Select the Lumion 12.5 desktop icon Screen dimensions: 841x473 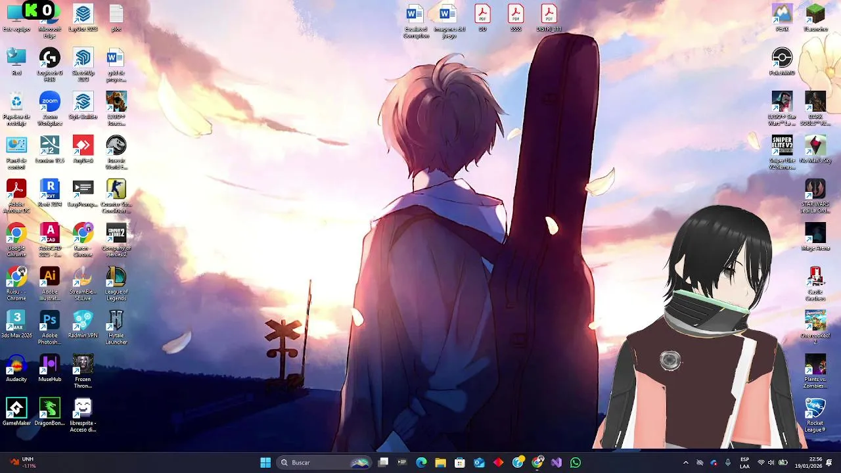49,149
